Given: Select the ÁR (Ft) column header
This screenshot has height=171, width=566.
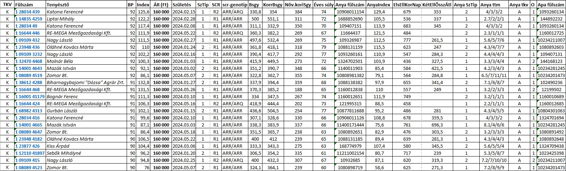Looking at the screenshot, I should (161, 5).
